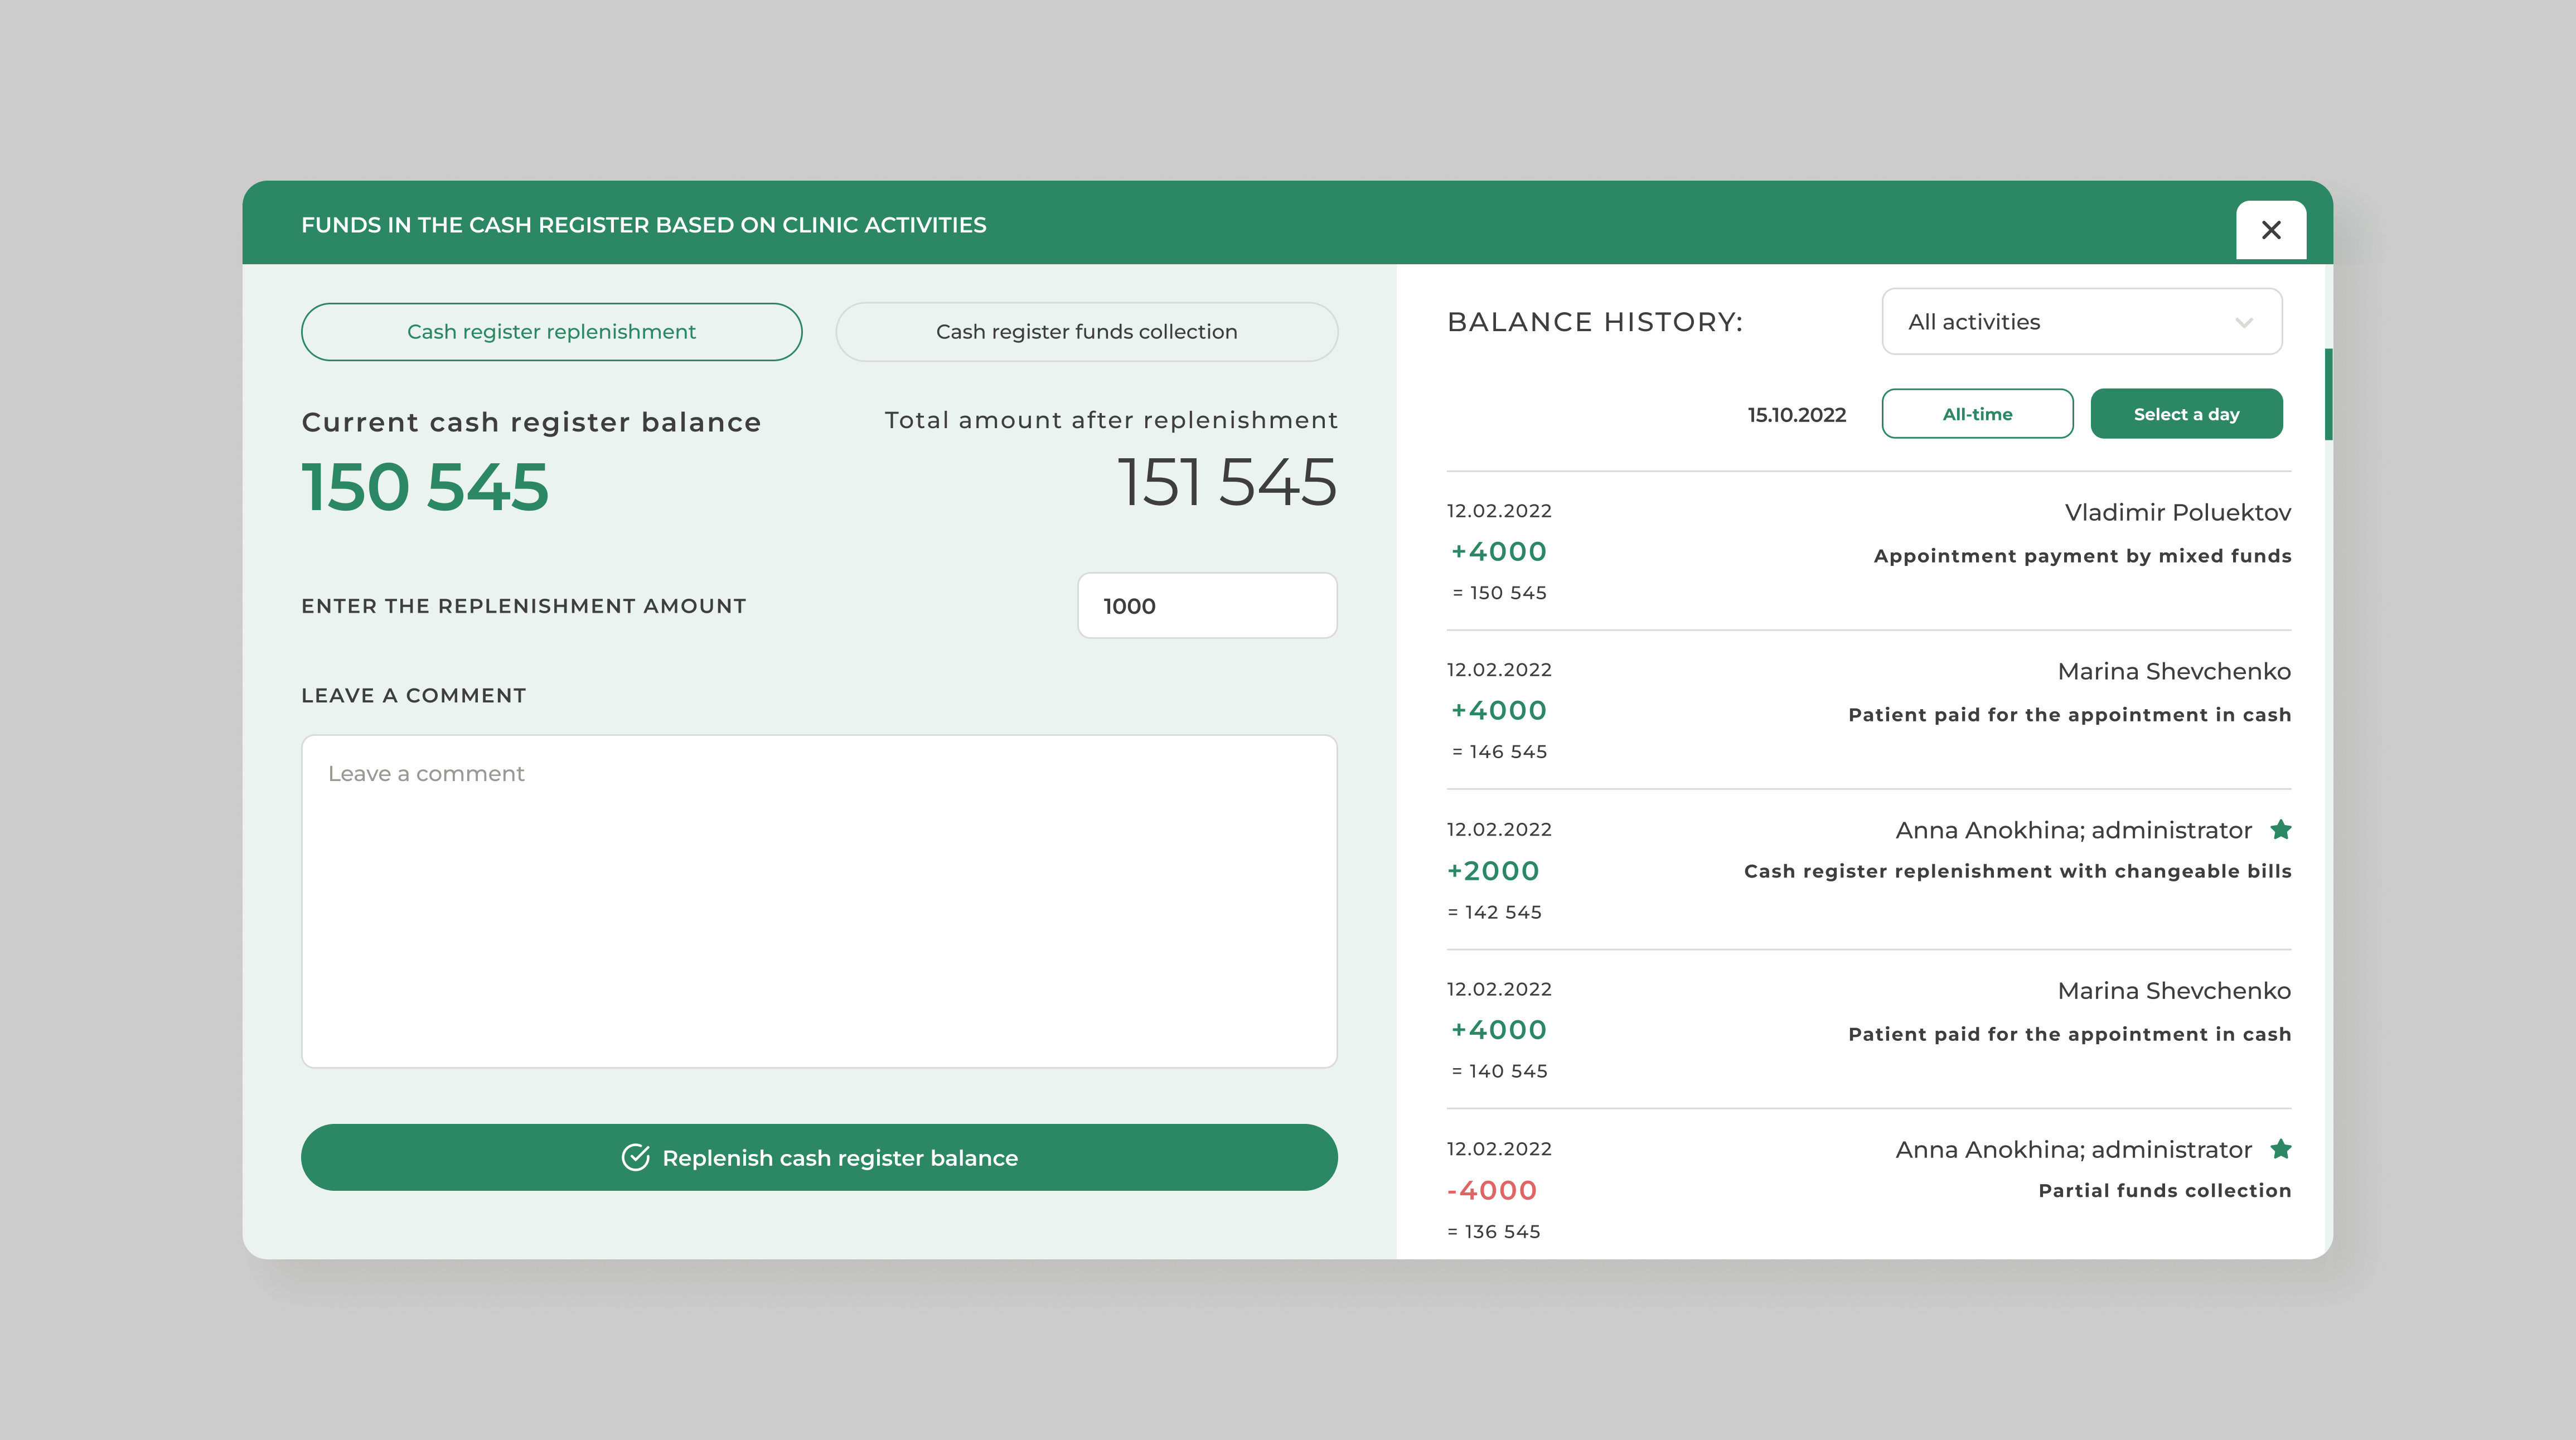Click into the Leave a comment textarea
The height and width of the screenshot is (1440, 2576).
pyautogui.click(x=818, y=900)
